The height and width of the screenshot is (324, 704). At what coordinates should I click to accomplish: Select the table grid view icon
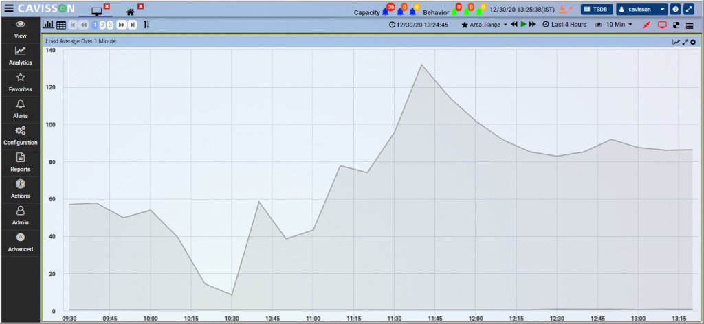pyautogui.click(x=61, y=25)
